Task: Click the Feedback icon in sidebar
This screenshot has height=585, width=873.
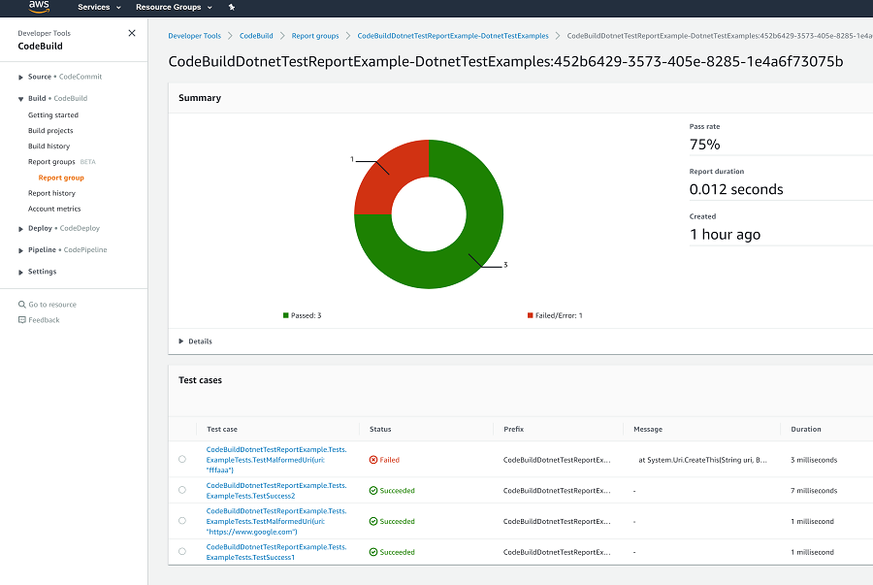Action: [x=21, y=320]
